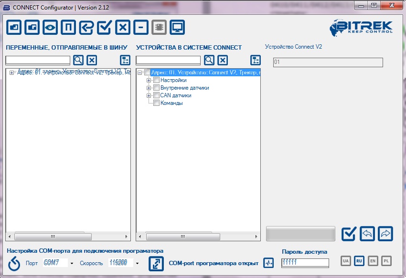Click the left-arrow return icon in the top toolbar
The height and width of the screenshot is (278, 406).
(x=86, y=28)
